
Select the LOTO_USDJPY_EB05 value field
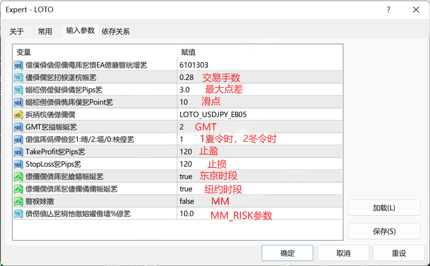pyautogui.click(x=213, y=115)
